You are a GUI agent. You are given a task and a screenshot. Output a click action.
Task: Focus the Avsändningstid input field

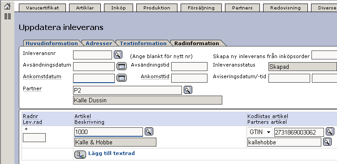[190, 67]
